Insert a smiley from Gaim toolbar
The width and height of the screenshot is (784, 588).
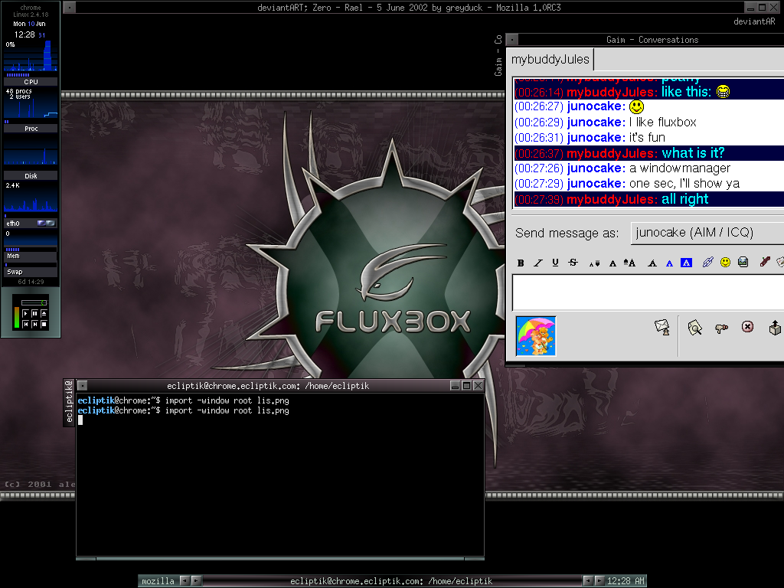click(x=725, y=263)
